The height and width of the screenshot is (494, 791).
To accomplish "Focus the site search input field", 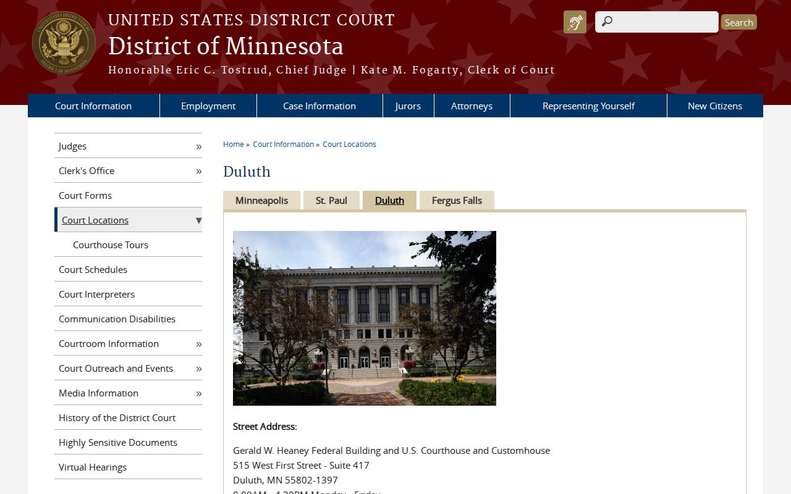I will pyautogui.click(x=657, y=22).
